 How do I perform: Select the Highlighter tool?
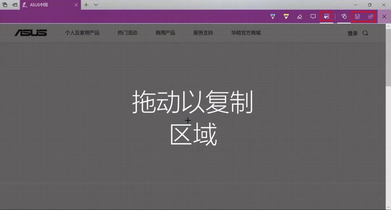pos(286,16)
